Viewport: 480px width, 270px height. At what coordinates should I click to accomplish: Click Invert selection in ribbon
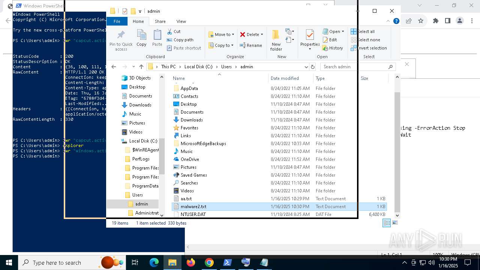[369, 48]
